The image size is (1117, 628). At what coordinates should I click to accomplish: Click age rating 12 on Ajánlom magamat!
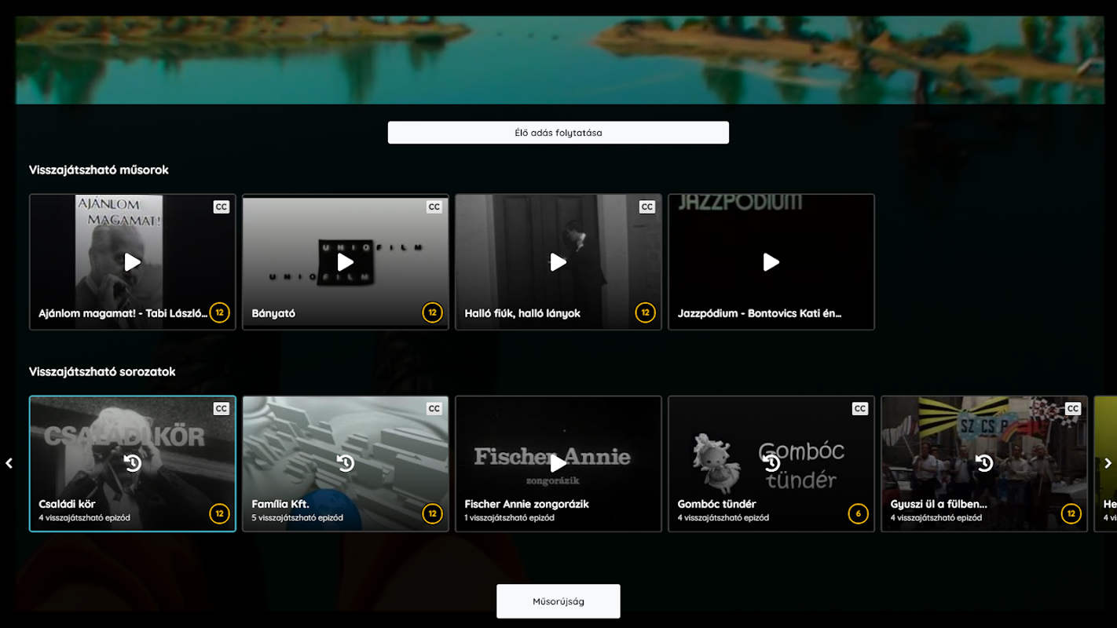pyautogui.click(x=219, y=312)
